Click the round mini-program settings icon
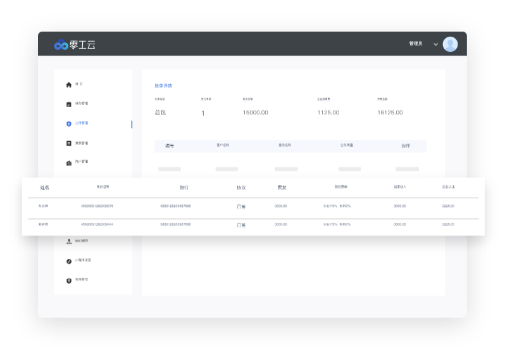Viewport: 505px width, 362px height. 69,261
